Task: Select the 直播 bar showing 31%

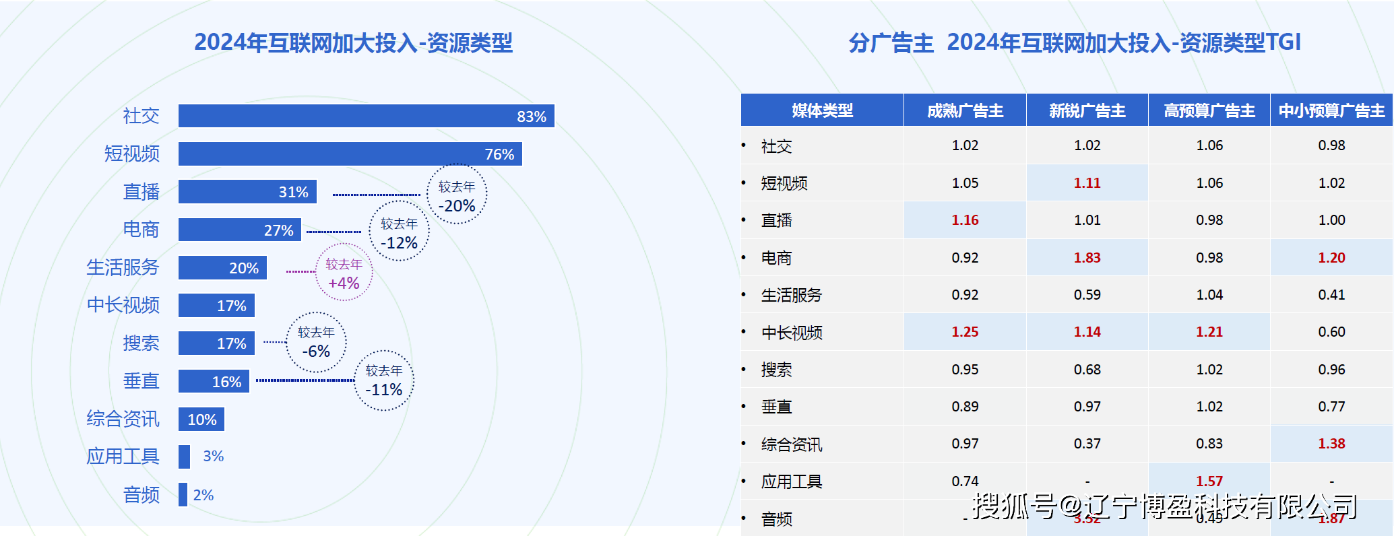Action: coord(247,191)
